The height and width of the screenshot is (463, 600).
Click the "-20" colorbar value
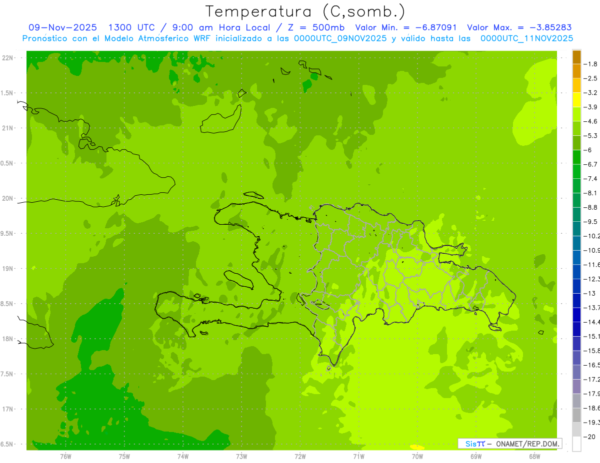[x=589, y=437]
